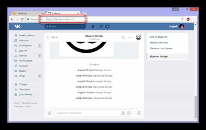Search within conversation using magnifier icon

[123, 37]
